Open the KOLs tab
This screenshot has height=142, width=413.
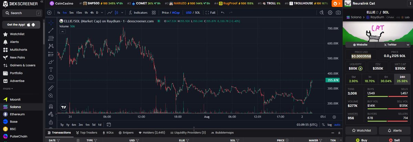[107, 132]
